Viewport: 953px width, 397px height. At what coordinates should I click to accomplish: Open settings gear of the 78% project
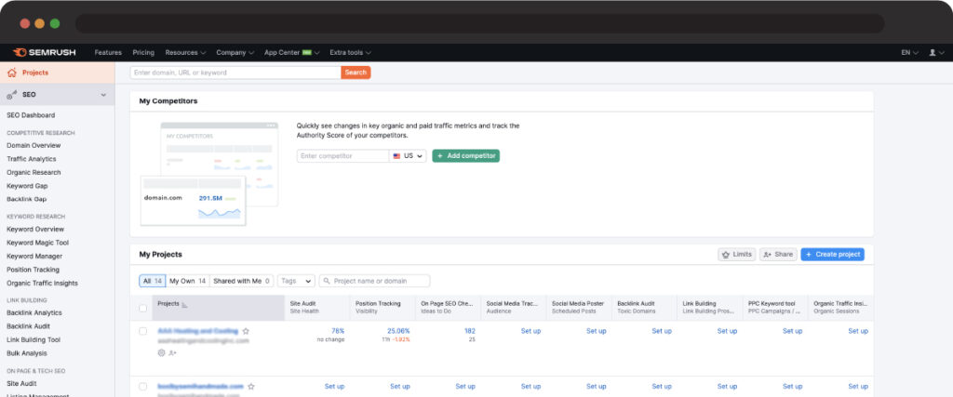pyautogui.click(x=161, y=352)
